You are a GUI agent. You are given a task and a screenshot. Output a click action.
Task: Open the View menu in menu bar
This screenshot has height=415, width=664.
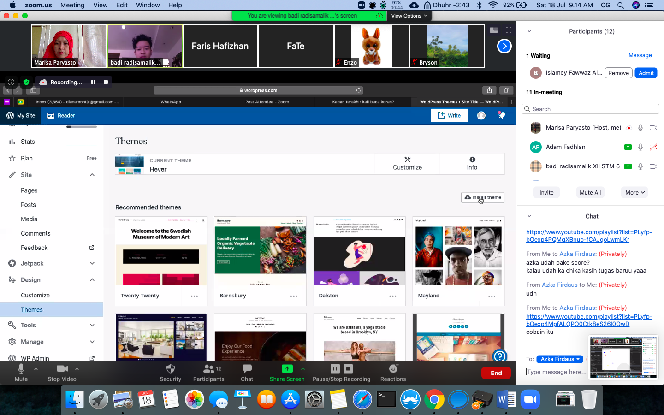pyautogui.click(x=100, y=5)
